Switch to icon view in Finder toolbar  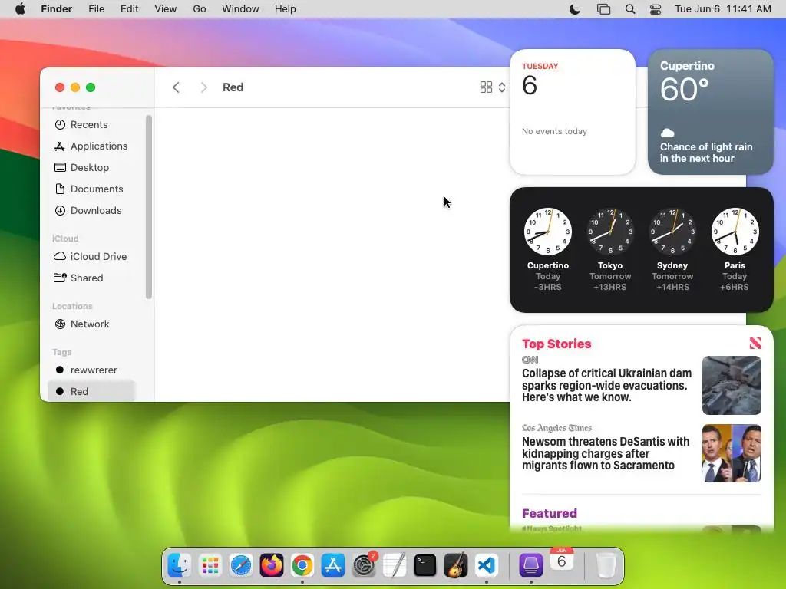pos(486,87)
